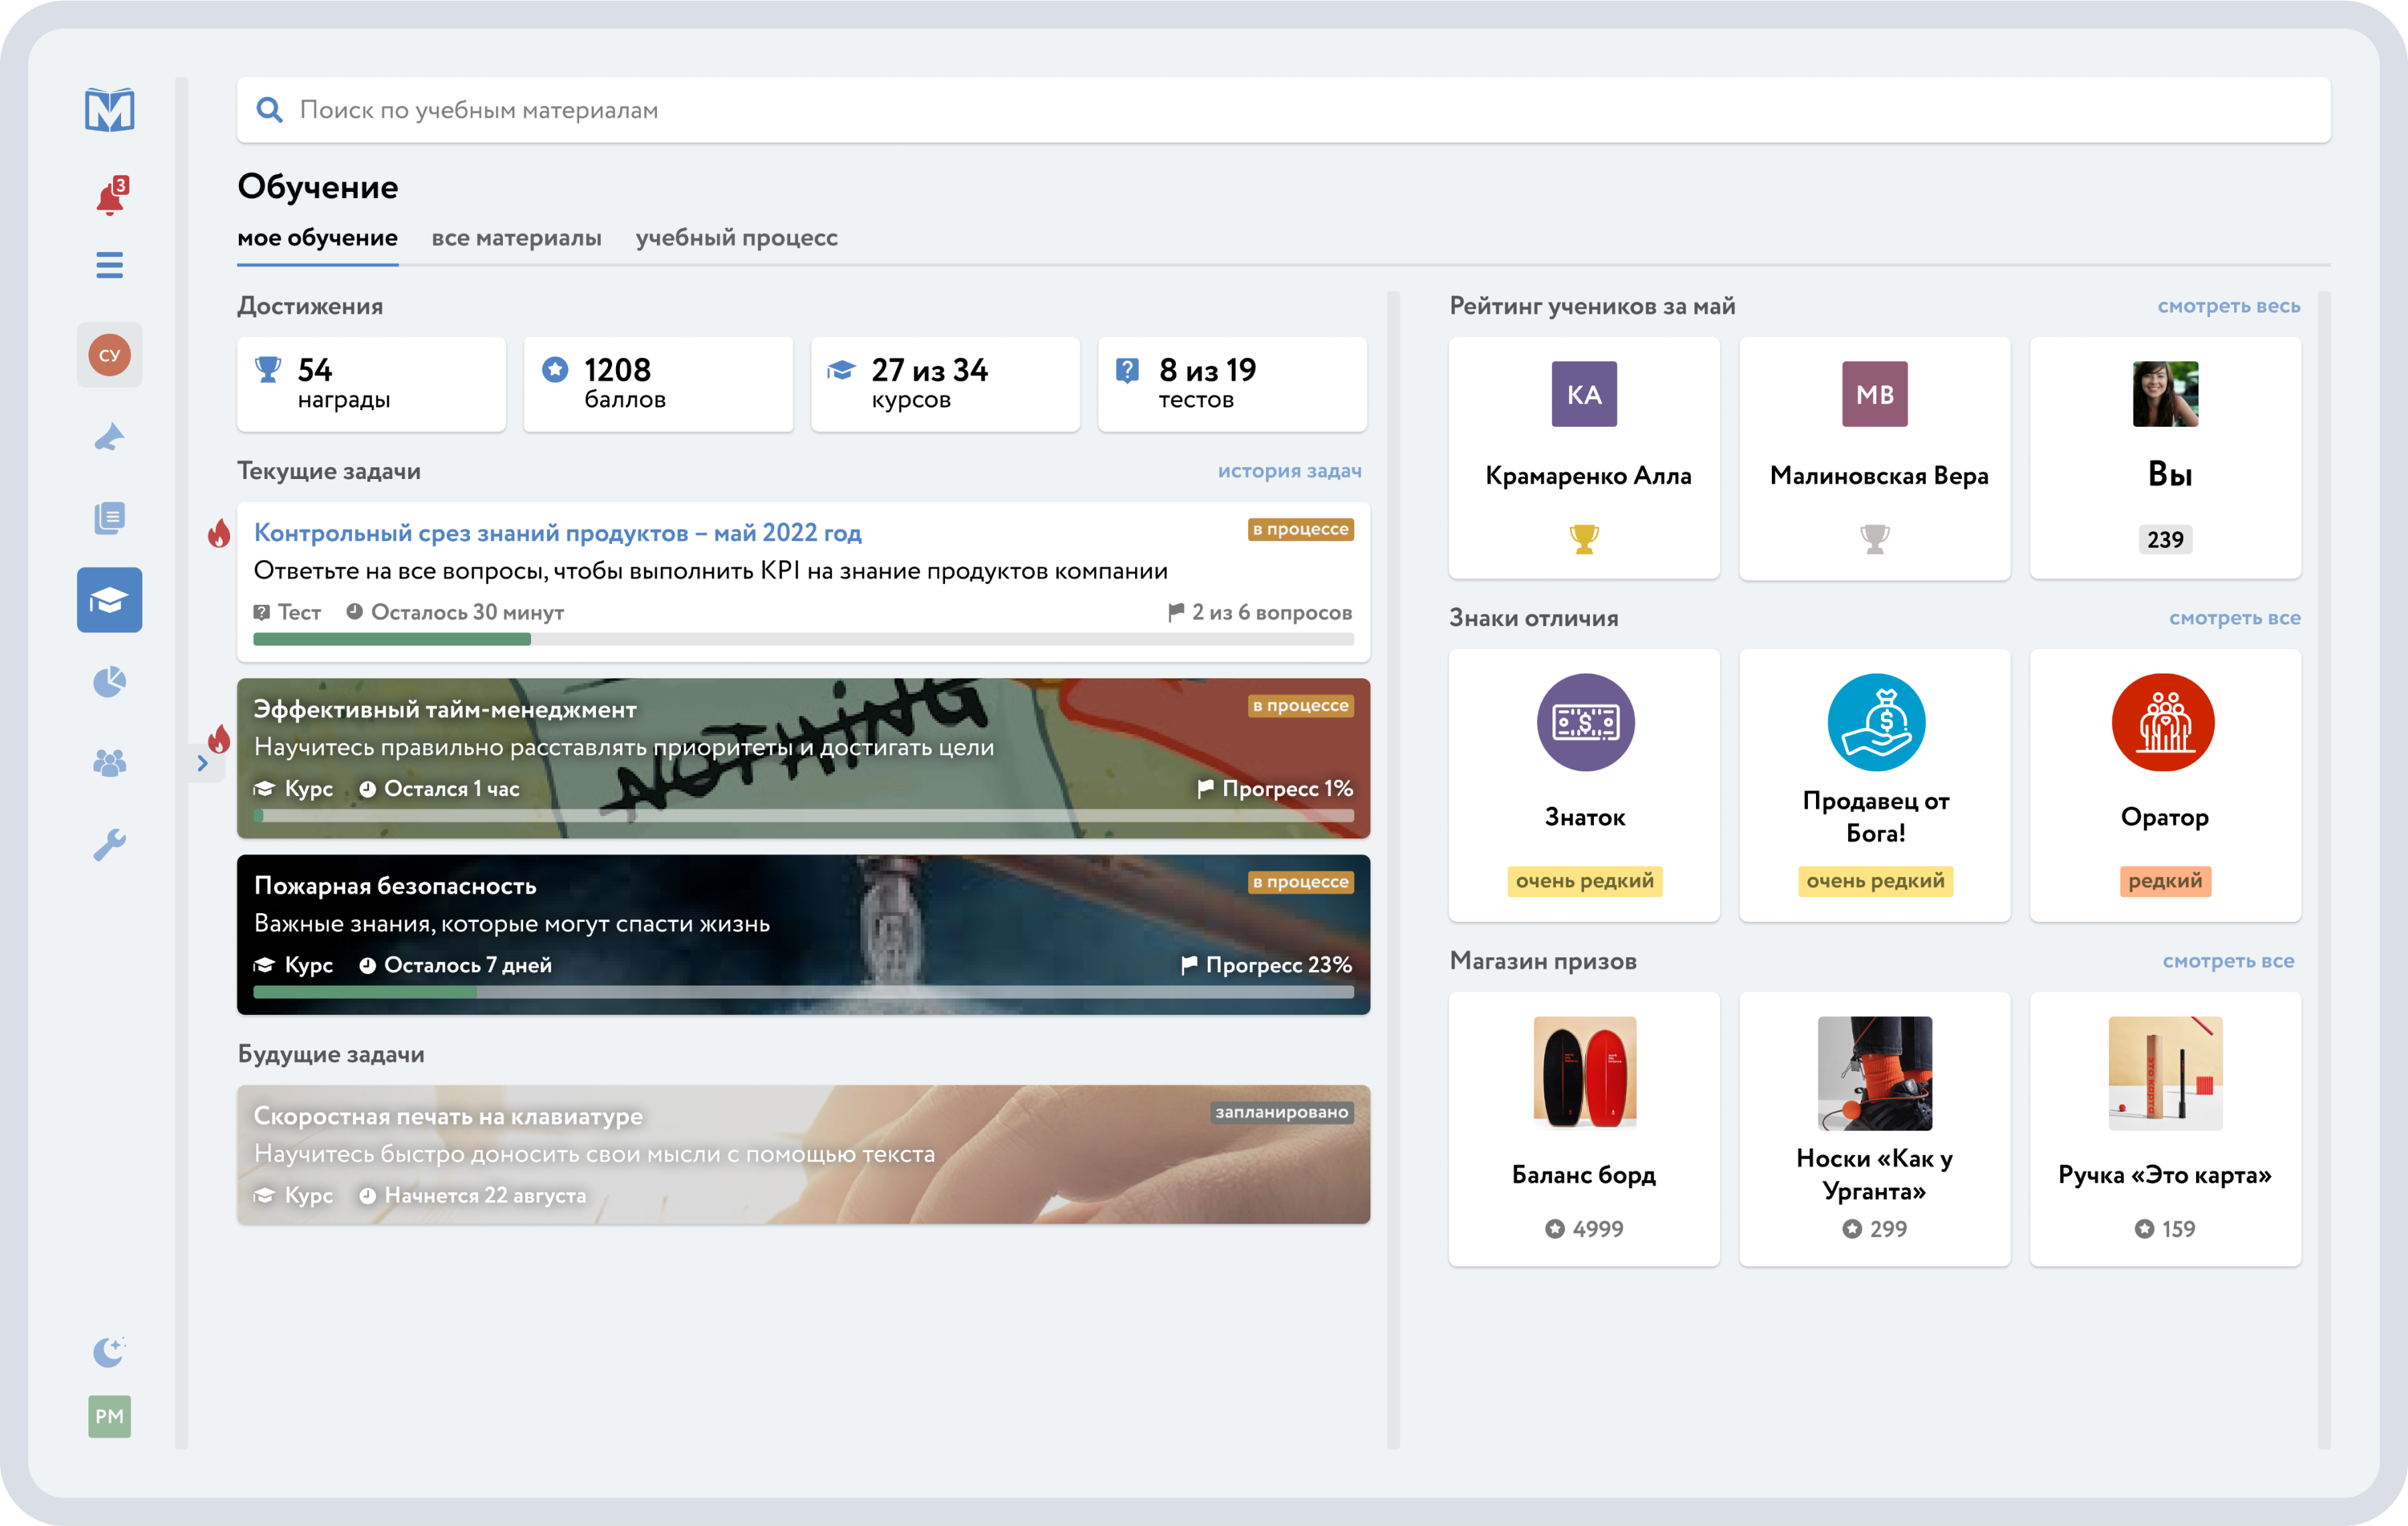This screenshot has height=1526, width=2408.
Task: Click the search field for учебным материалам
Action: 800,110
